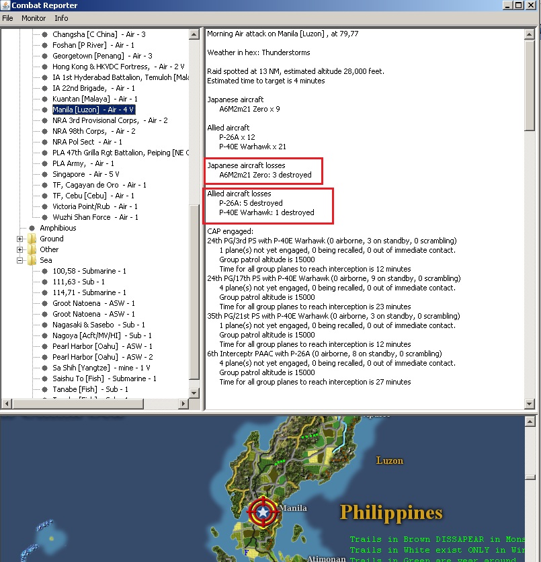Select PLA 47th Grilla Rgt Battalion report
The height and width of the screenshot is (562, 541).
click(120, 153)
